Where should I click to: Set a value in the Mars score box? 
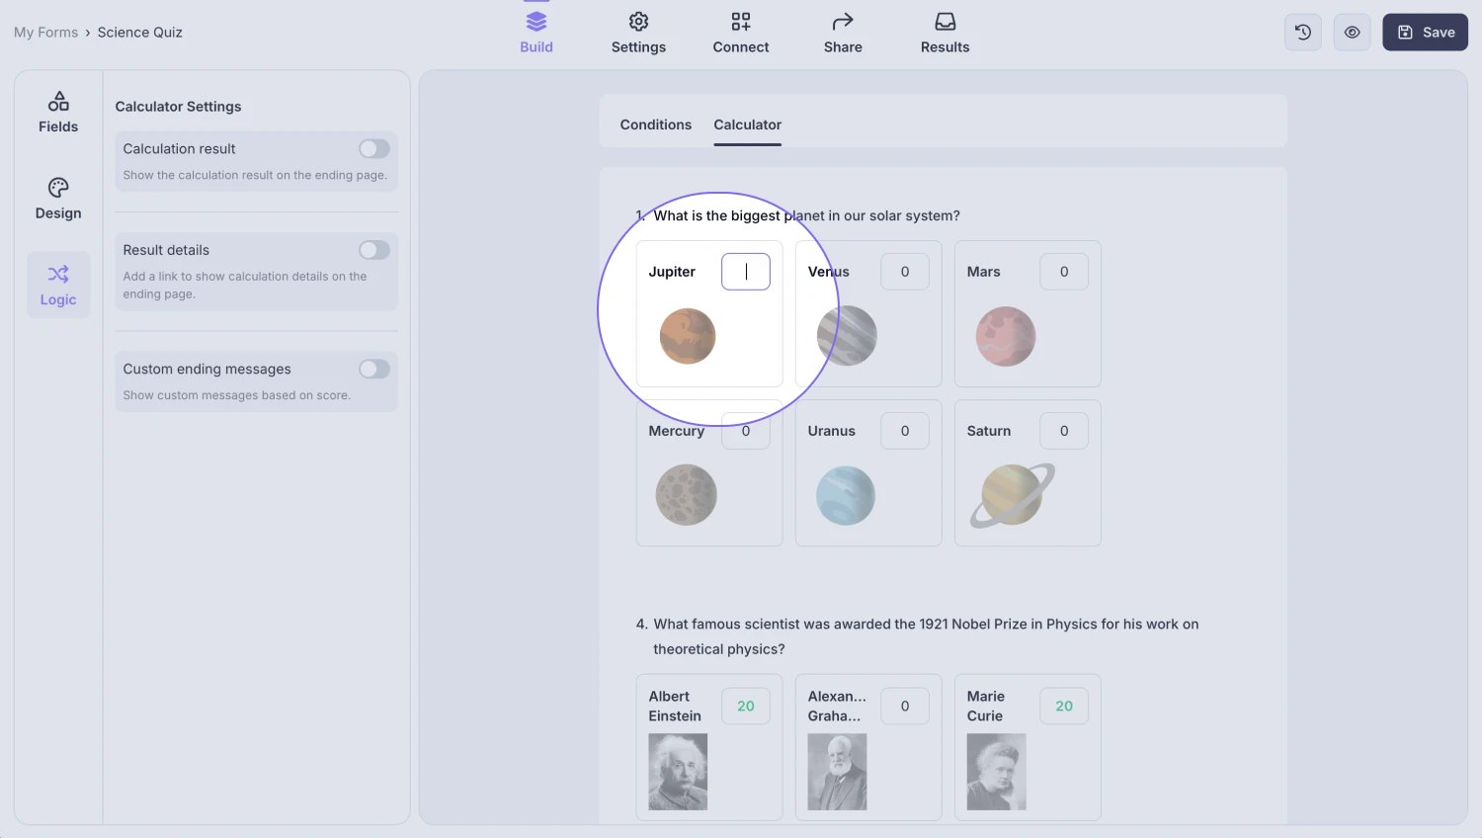click(1064, 271)
